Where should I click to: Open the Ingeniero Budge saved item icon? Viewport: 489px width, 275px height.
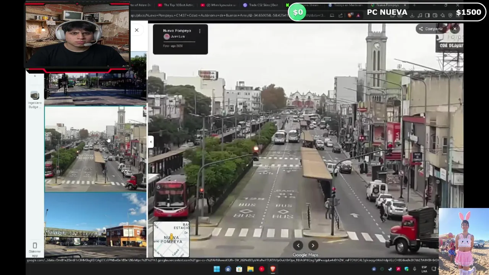click(35, 95)
